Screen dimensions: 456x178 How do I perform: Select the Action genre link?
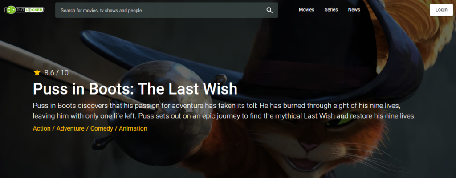pyautogui.click(x=41, y=128)
